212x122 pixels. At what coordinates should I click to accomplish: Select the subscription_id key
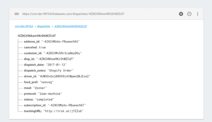point(35,105)
